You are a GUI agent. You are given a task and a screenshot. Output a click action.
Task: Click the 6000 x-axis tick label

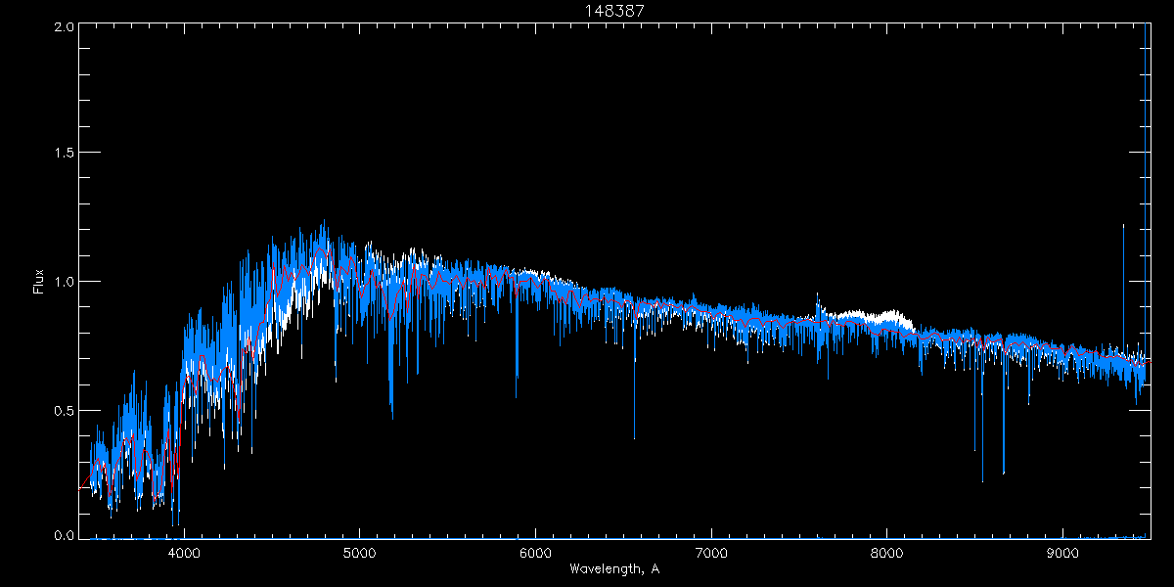(x=535, y=551)
